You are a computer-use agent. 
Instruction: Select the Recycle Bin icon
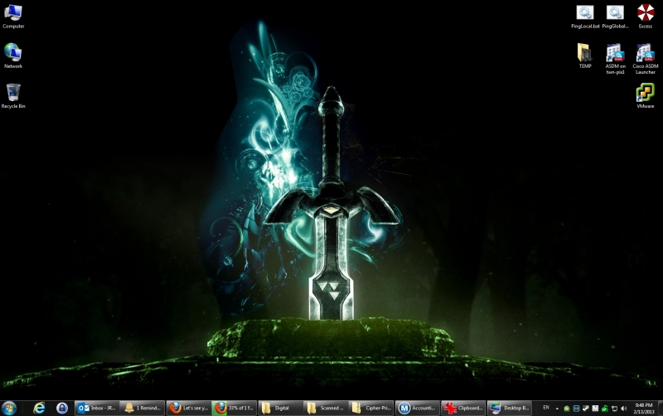click(x=13, y=96)
